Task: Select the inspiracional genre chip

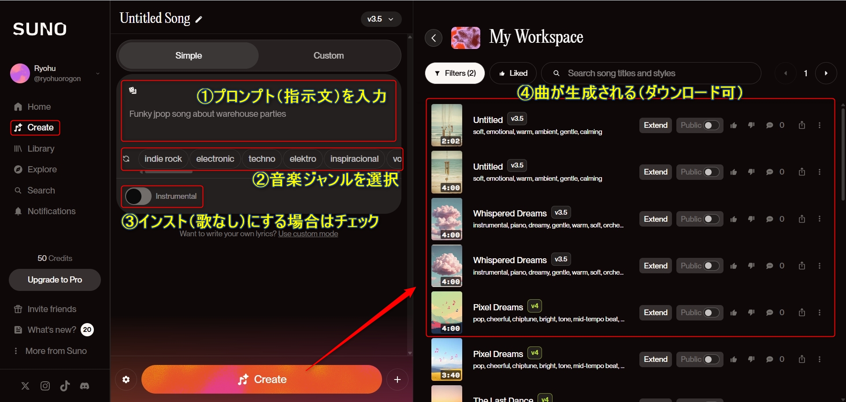Action: coord(354,159)
